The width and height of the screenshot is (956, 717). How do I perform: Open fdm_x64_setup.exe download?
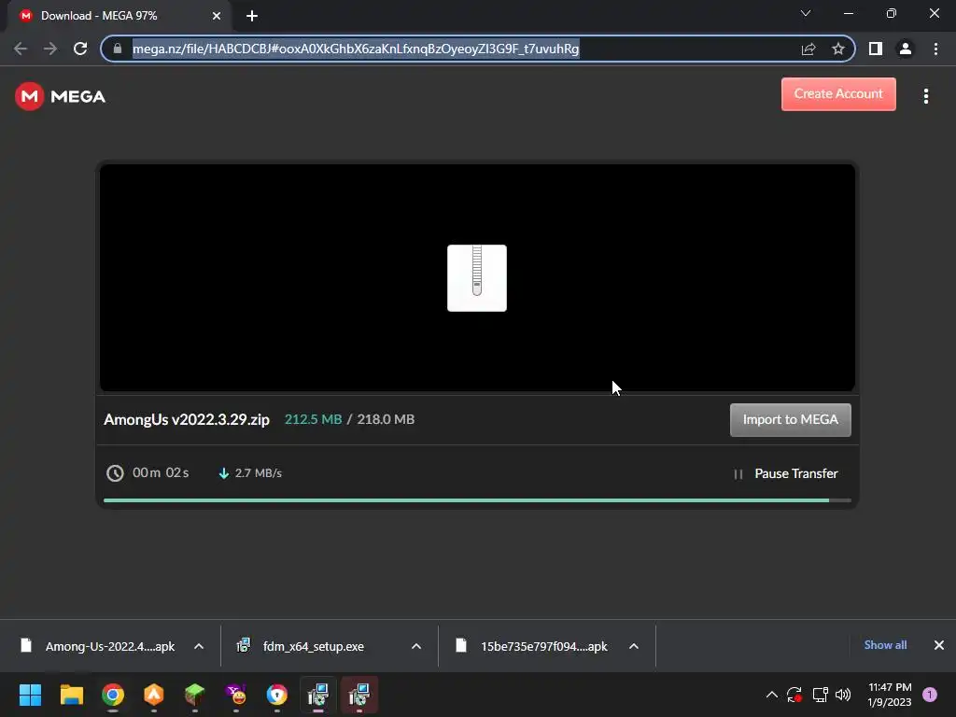pyautogui.click(x=301, y=646)
